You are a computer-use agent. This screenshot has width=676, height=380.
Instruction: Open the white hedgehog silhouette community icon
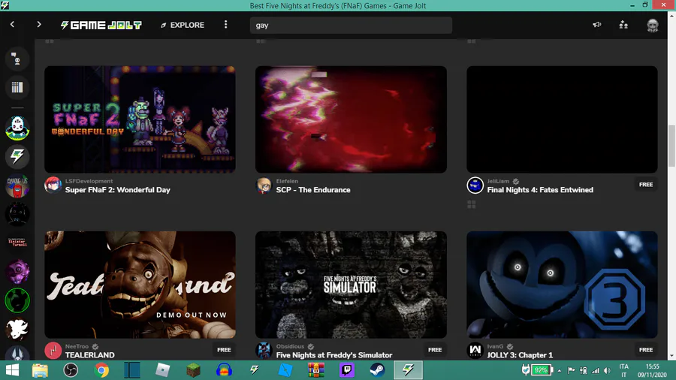[17, 329]
